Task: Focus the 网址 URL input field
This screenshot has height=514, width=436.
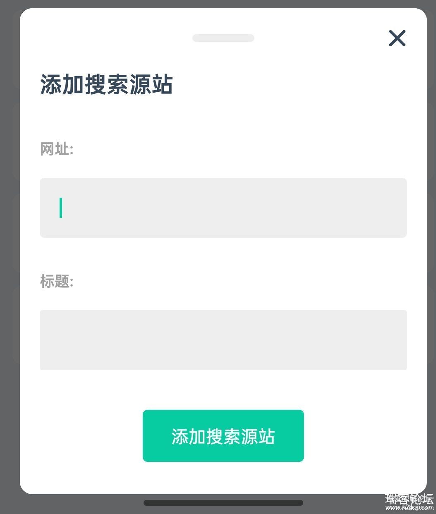Action: coord(223,208)
